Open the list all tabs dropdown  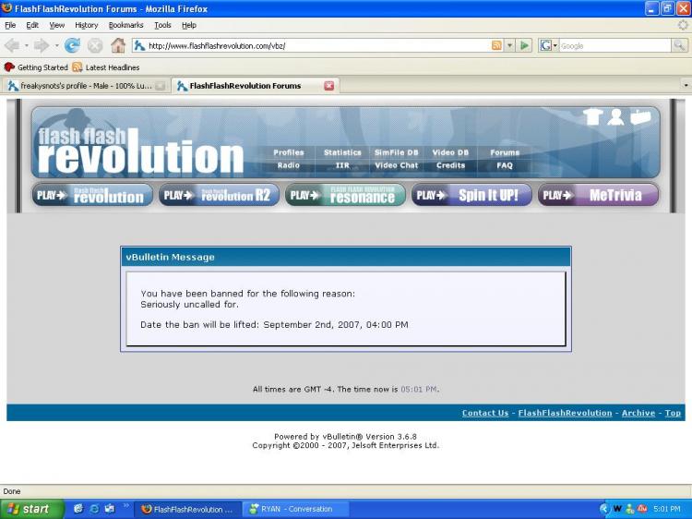point(686,85)
